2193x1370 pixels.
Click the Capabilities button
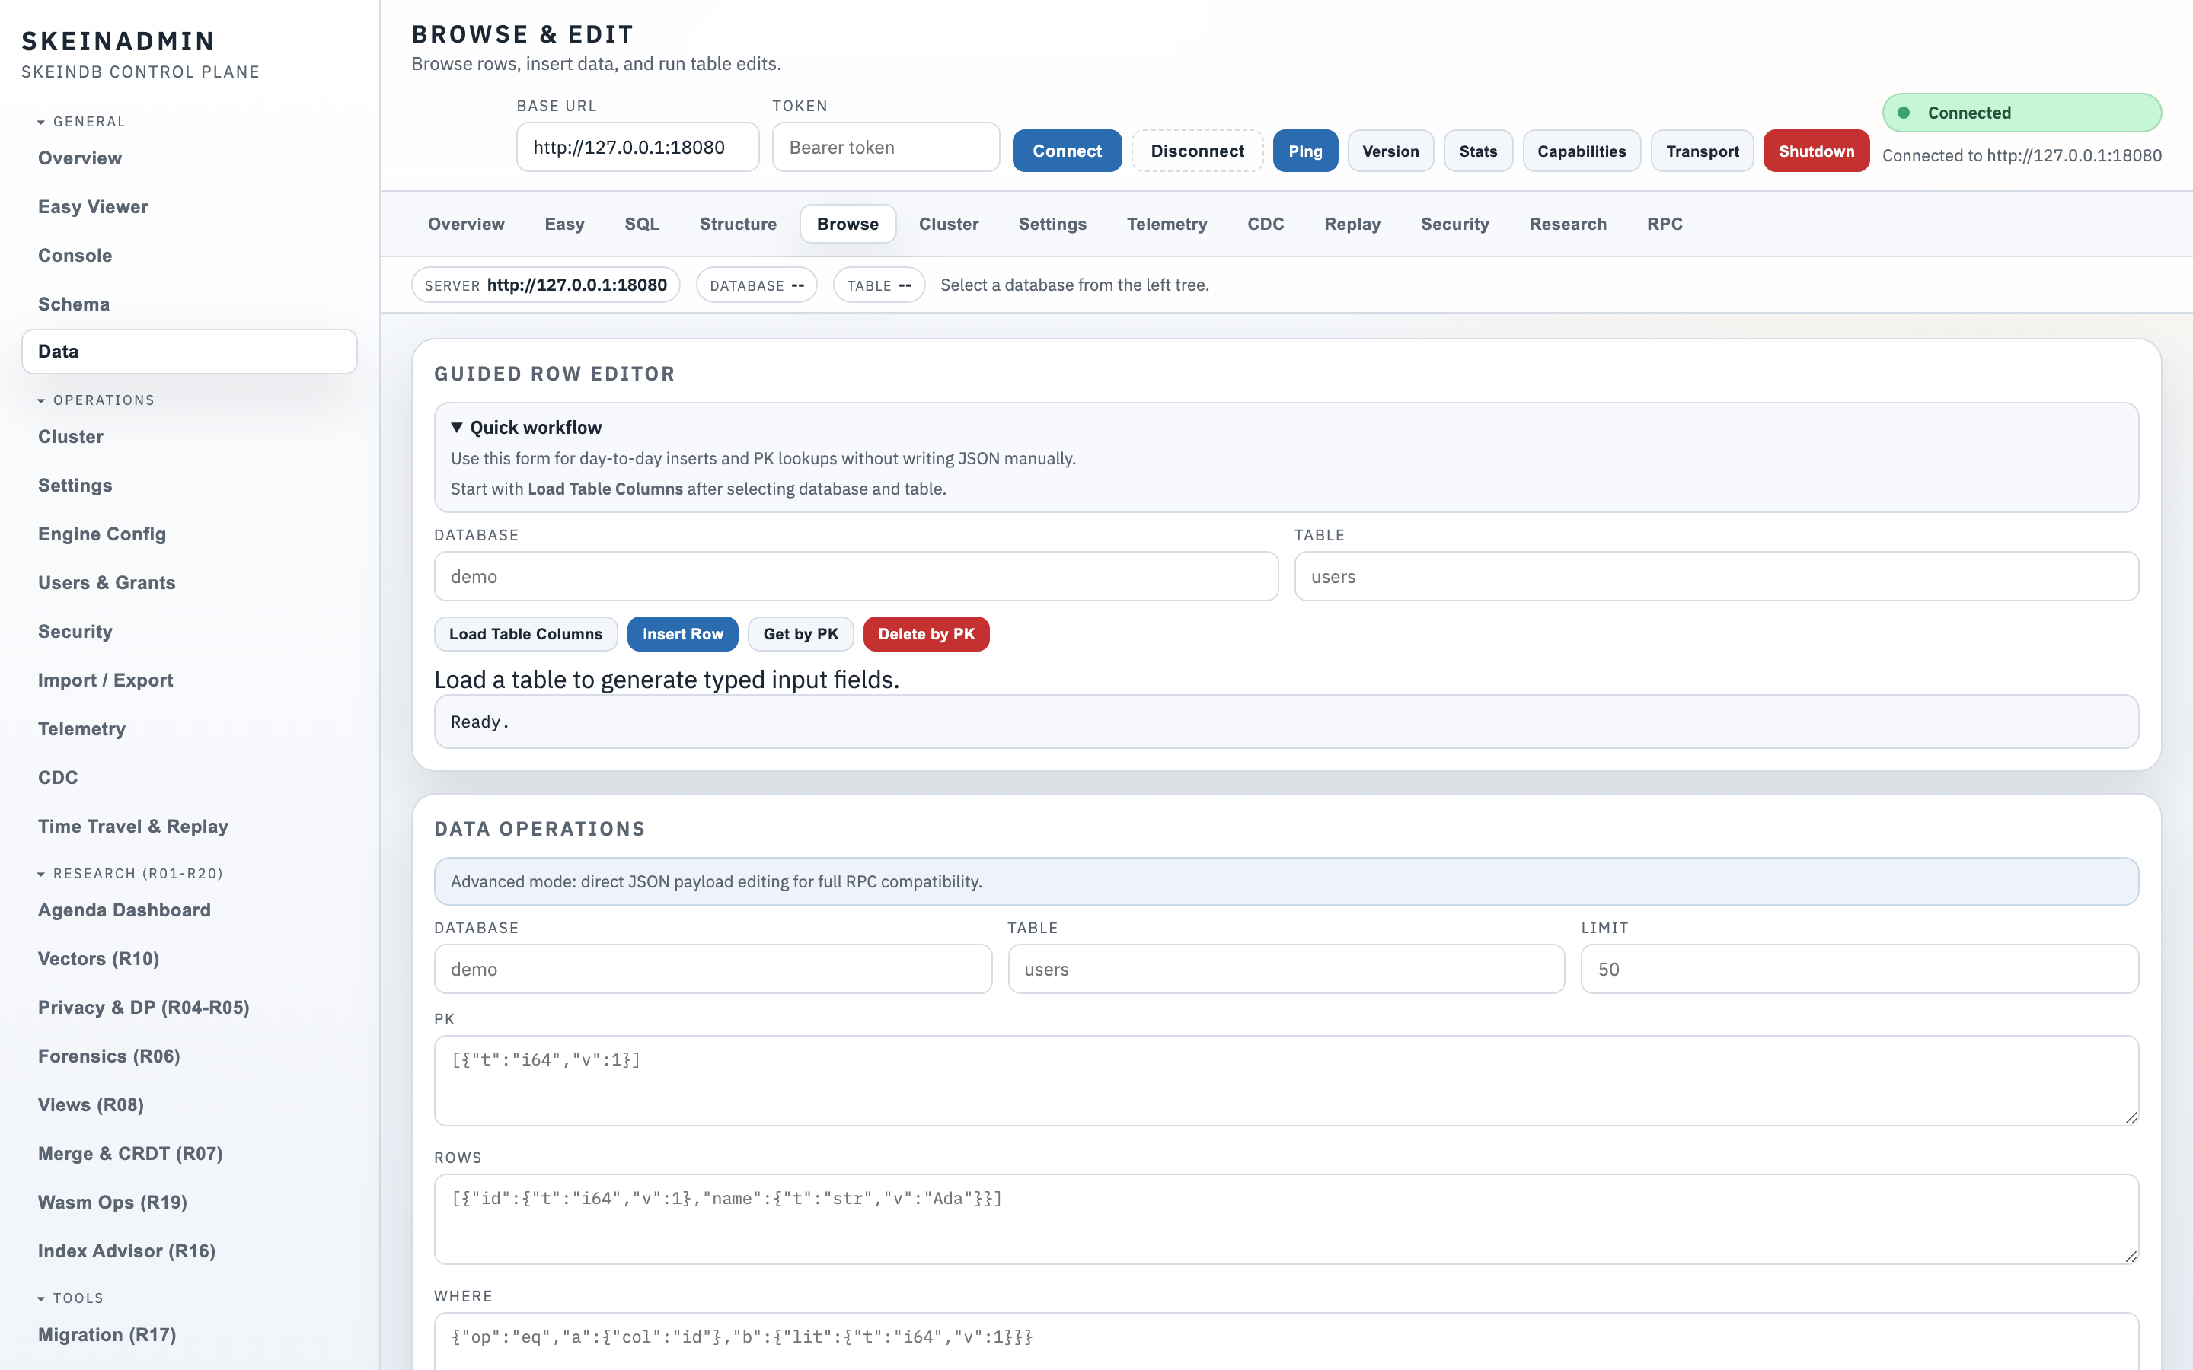pyautogui.click(x=1582, y=151)
